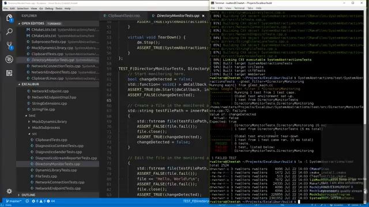Click the master branch indicator in status bar
This screenshot has height=207, width=369.
click(x=14, y=201)
